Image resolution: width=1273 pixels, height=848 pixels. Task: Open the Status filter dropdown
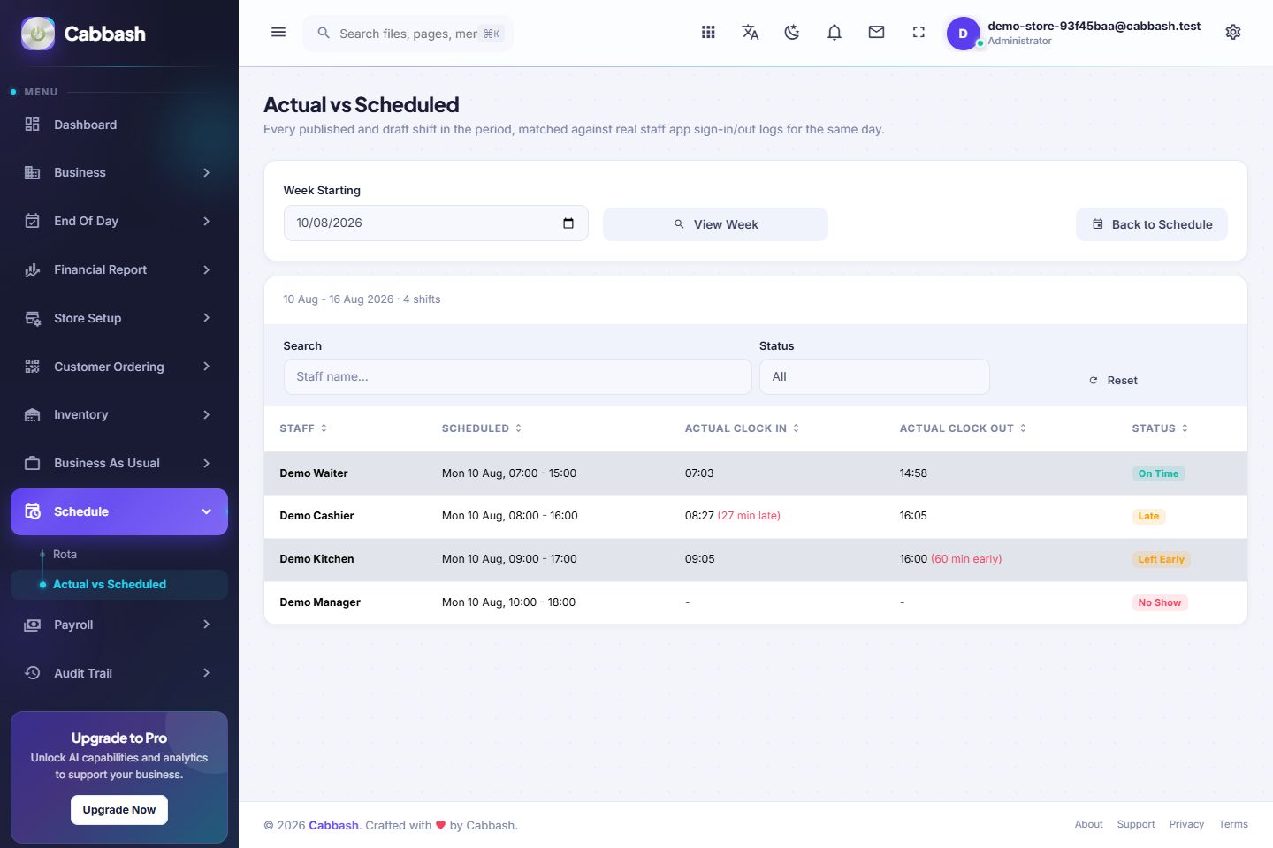pyautogui.click(x=874, y=377)
